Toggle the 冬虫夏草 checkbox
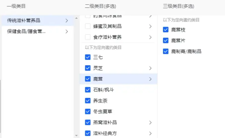Viewport: 225px width, 138px height. (88, 111)
